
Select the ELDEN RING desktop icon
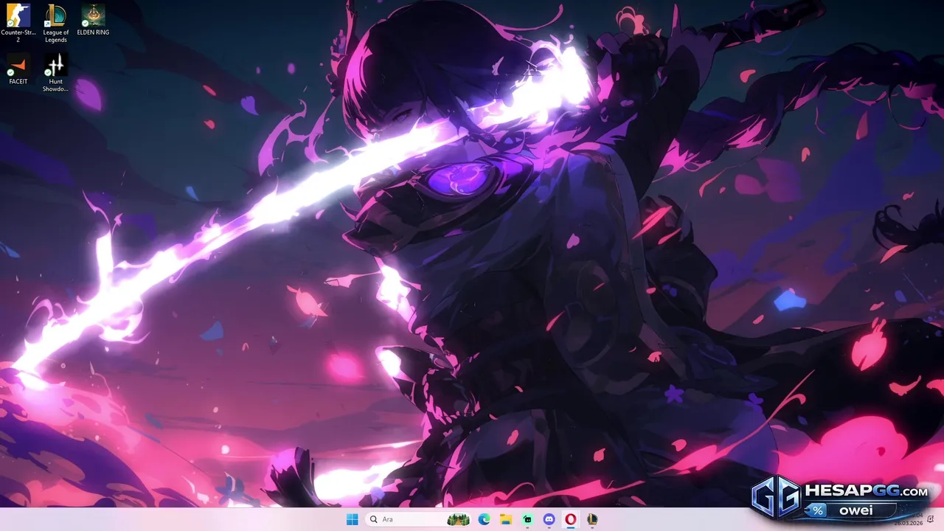[x=93, y=20]
